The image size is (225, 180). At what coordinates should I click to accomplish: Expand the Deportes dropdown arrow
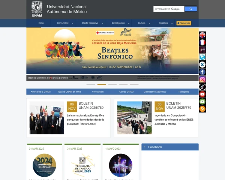[172, 23]
